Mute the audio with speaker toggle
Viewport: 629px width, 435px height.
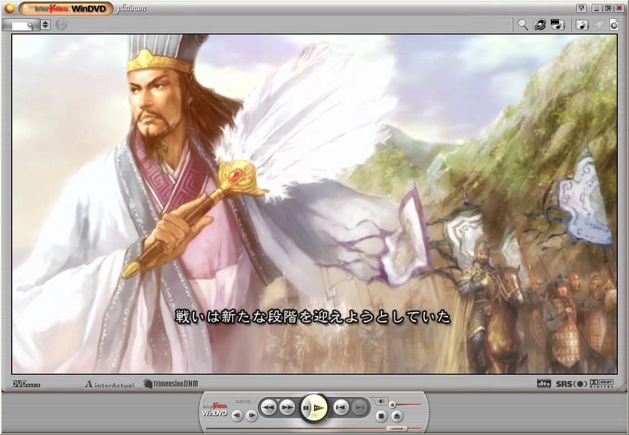[381, 401]
